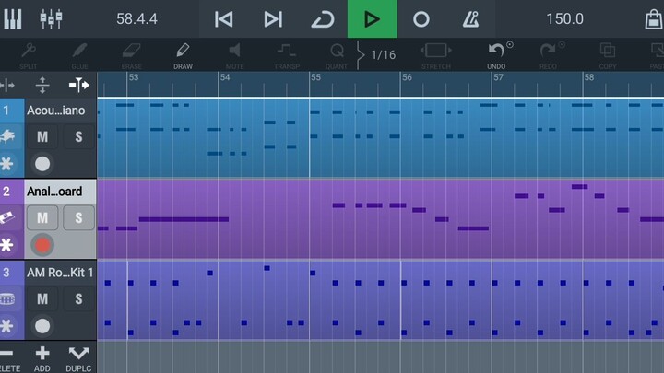Open tempo setting showing 150.0
664x373 pixels.
564,18
